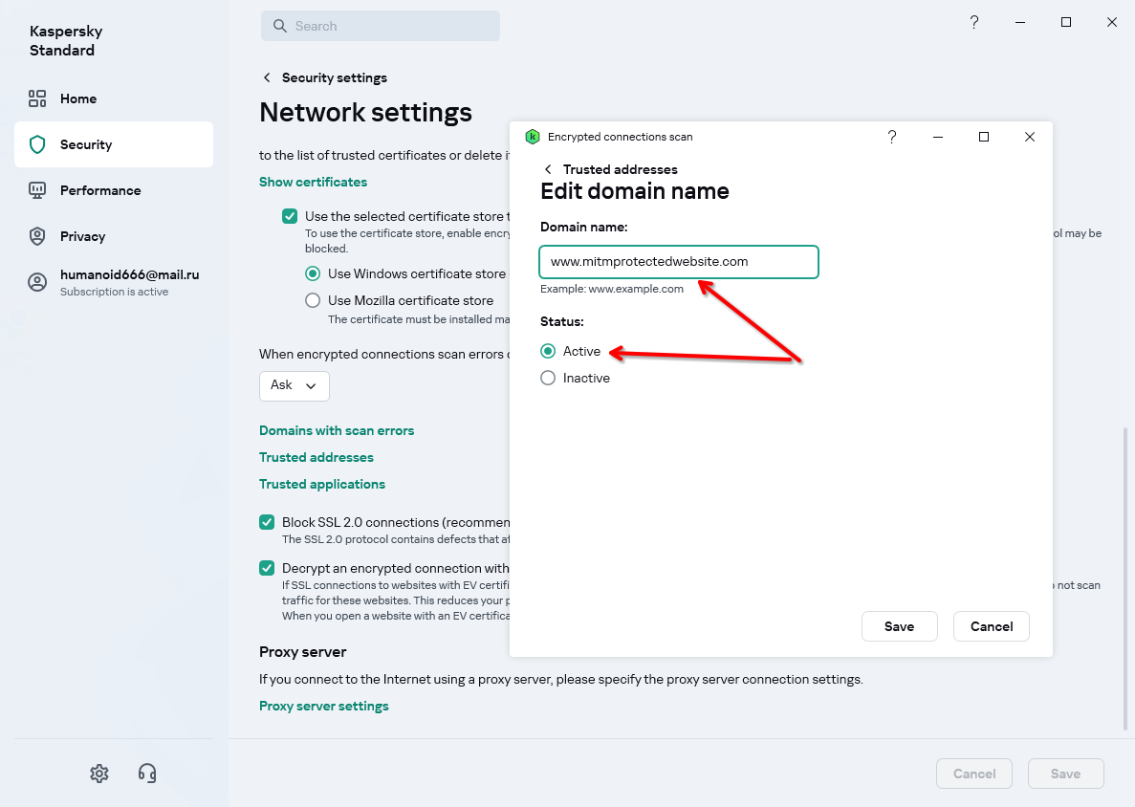Open support headset icon
The image size is (1135, 807).
(147, 773)
